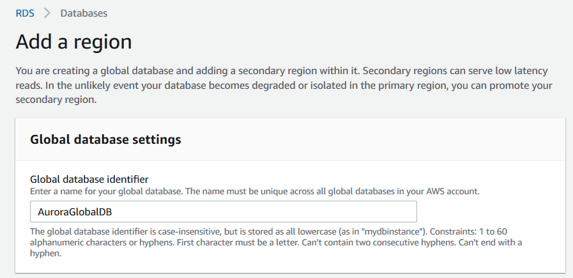Focus the Global database identifier input field

(224, 212)
